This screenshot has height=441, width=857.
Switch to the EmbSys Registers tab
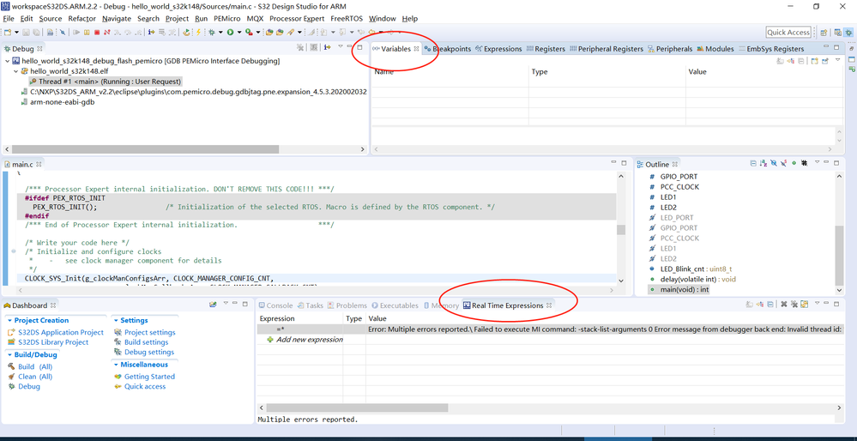click(x=771, y=49)
